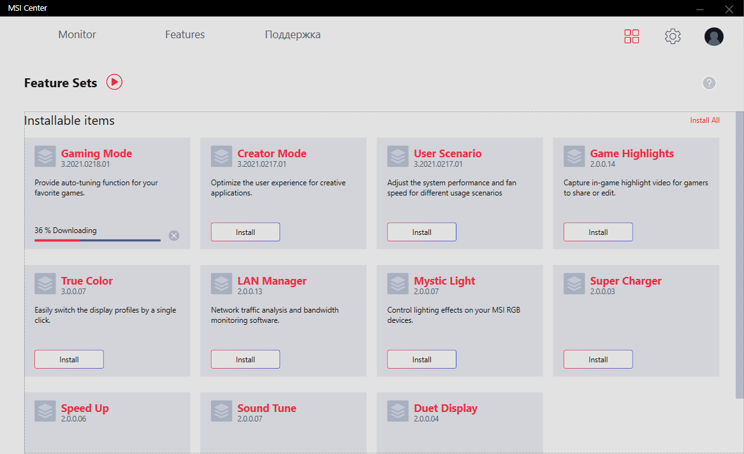744x454 pixels.
Task: Click the Mystic Light package icon
Action: click(398, 284)
